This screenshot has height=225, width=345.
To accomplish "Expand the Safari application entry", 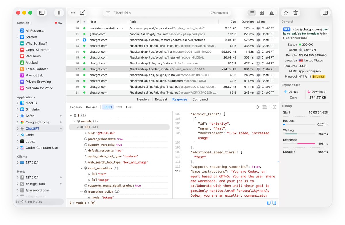I will tap(18, 116).
